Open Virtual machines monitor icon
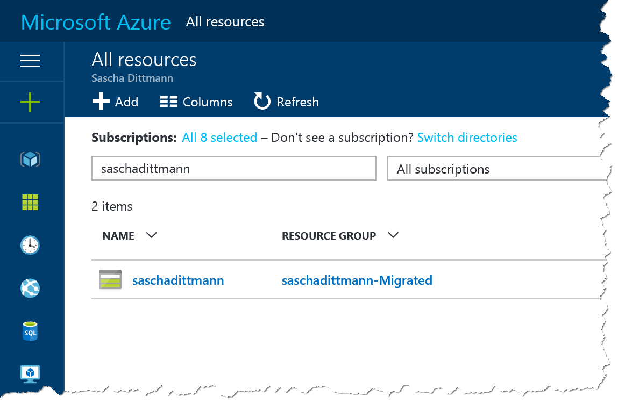 pyautogui.click(x=30, y=373)
